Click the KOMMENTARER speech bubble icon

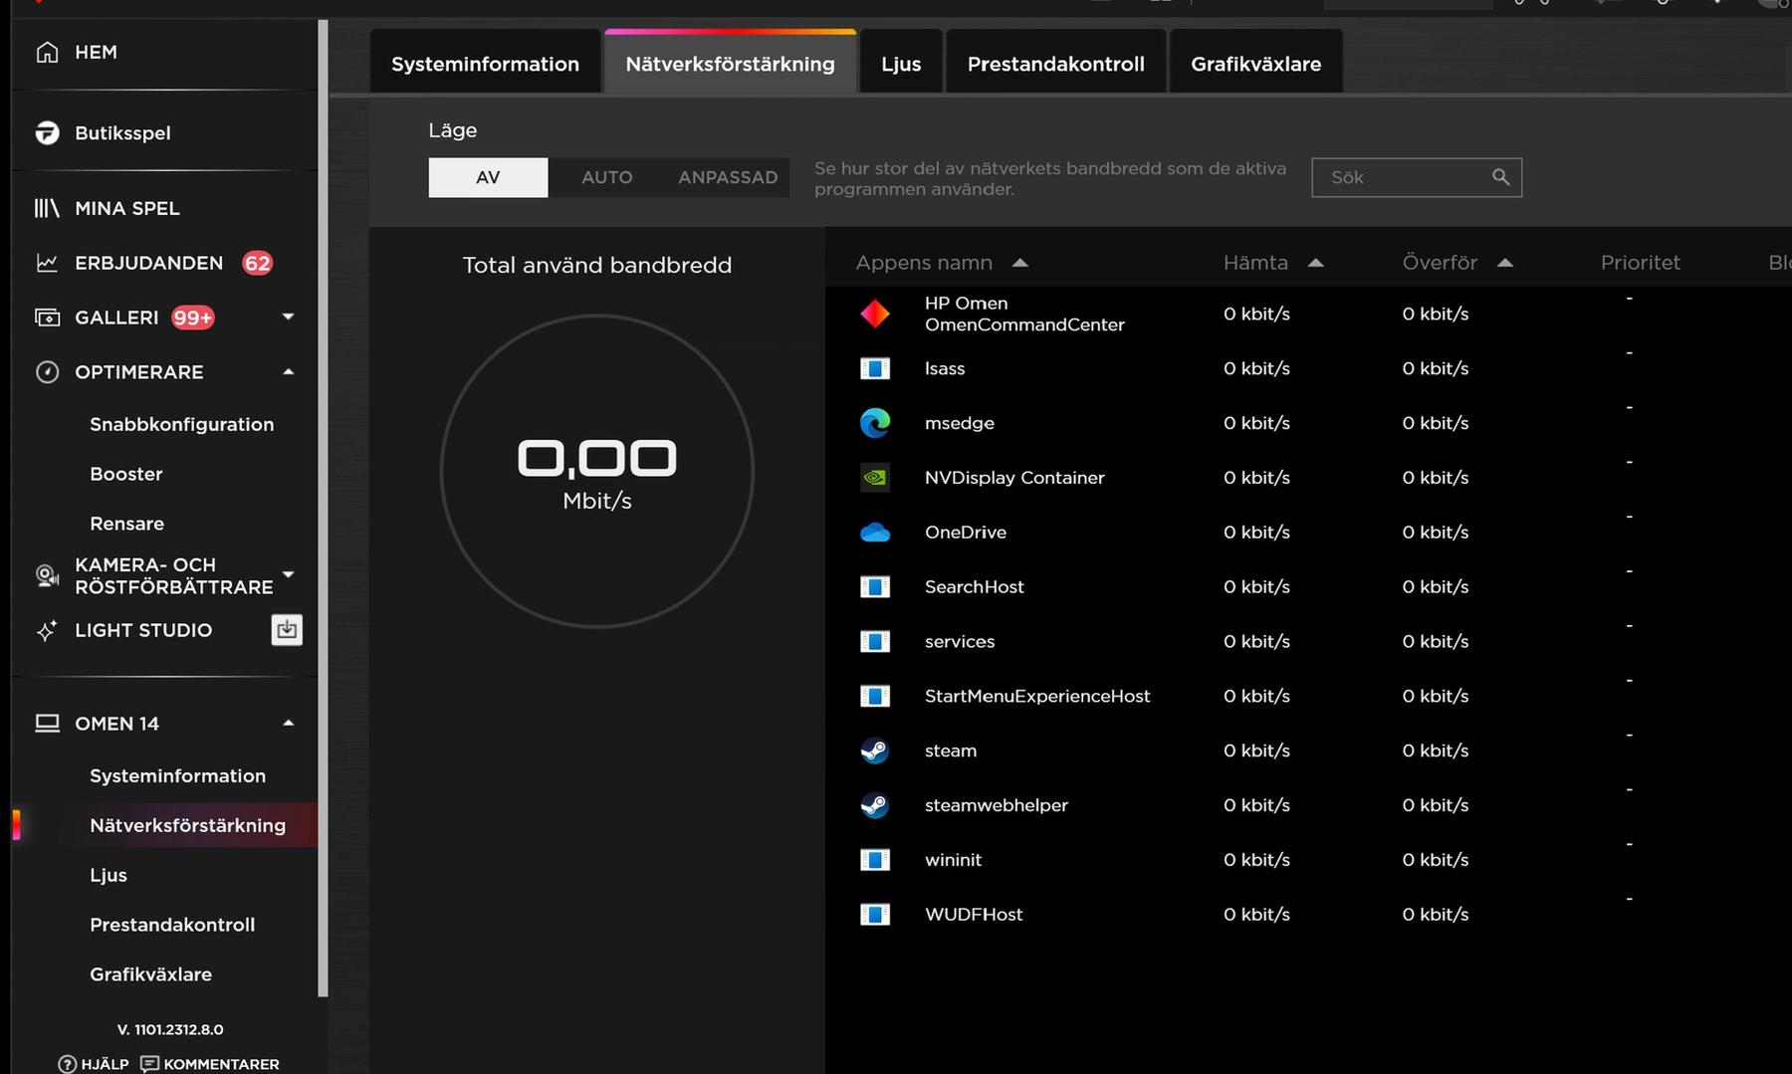point(149,1064)
